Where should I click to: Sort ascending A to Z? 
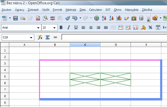click(x=104, y=18)
